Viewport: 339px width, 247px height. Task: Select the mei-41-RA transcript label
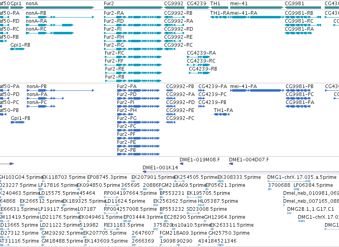coord(244,13)
